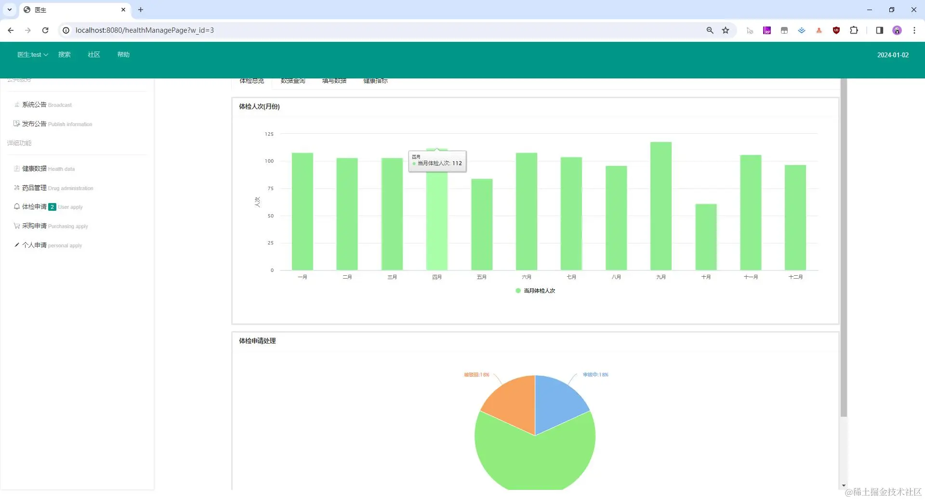Bookmark this page with the star icon
925x500 pixels.
[726, 30]
